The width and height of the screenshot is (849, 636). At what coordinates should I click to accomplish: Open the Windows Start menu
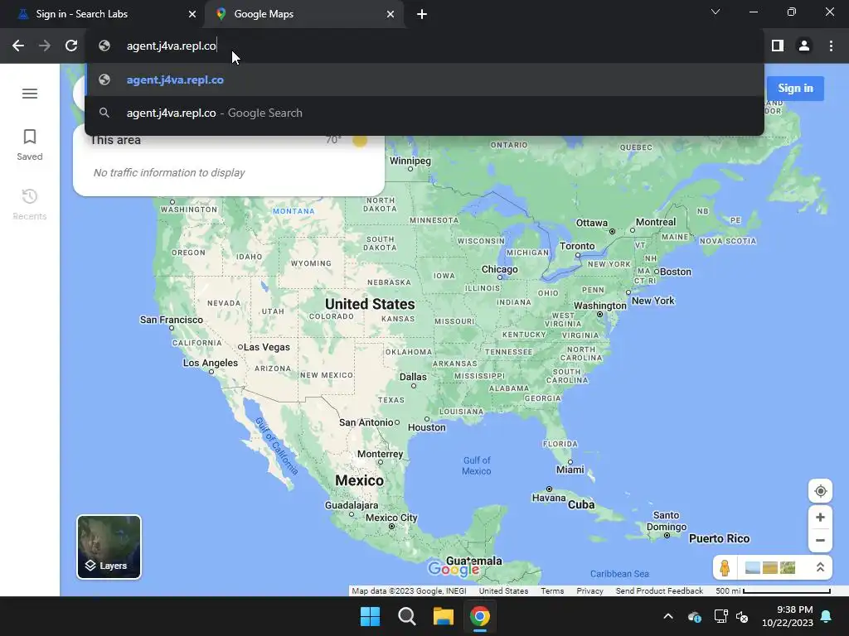(x=371, y=616)
